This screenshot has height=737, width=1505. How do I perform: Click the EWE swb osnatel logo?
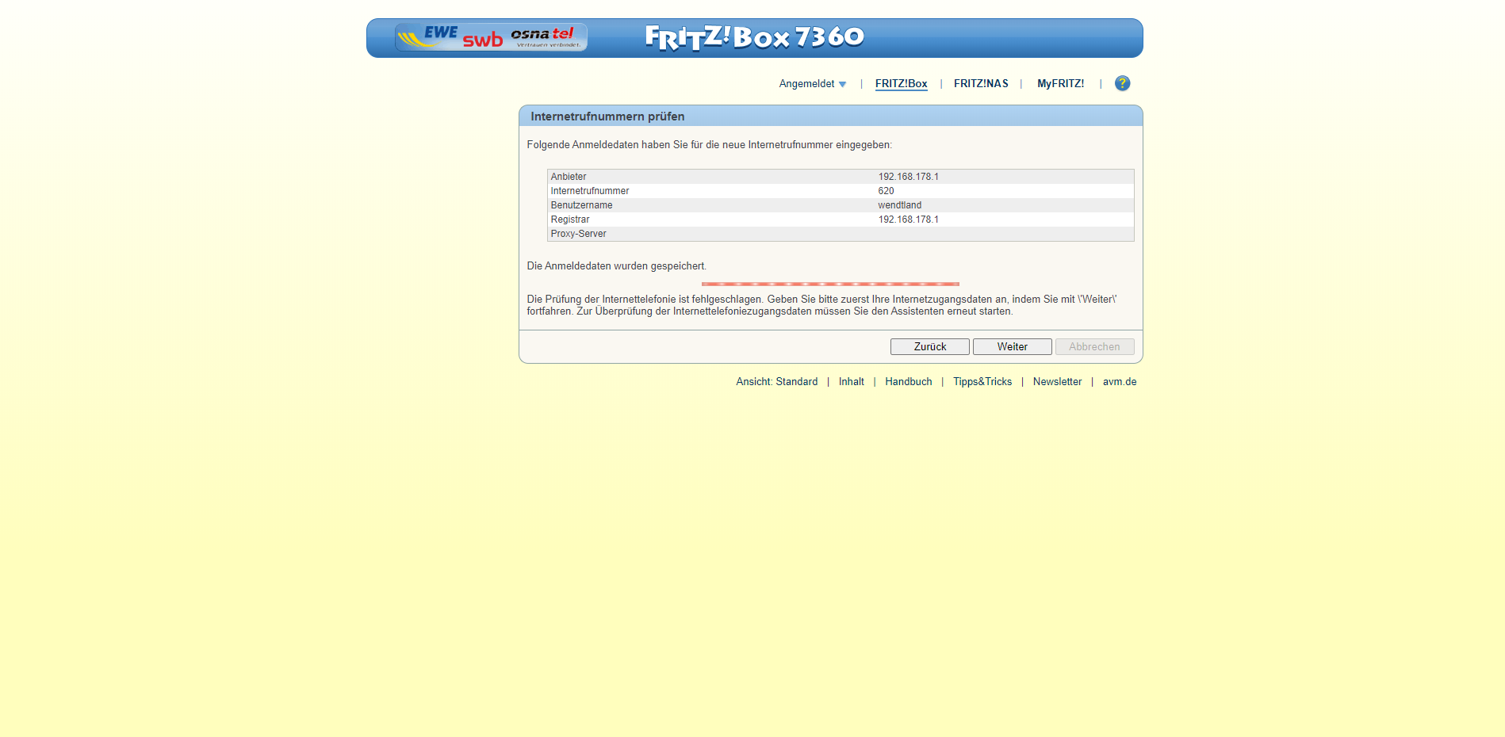pyautogui.click(x=491, y=37)
